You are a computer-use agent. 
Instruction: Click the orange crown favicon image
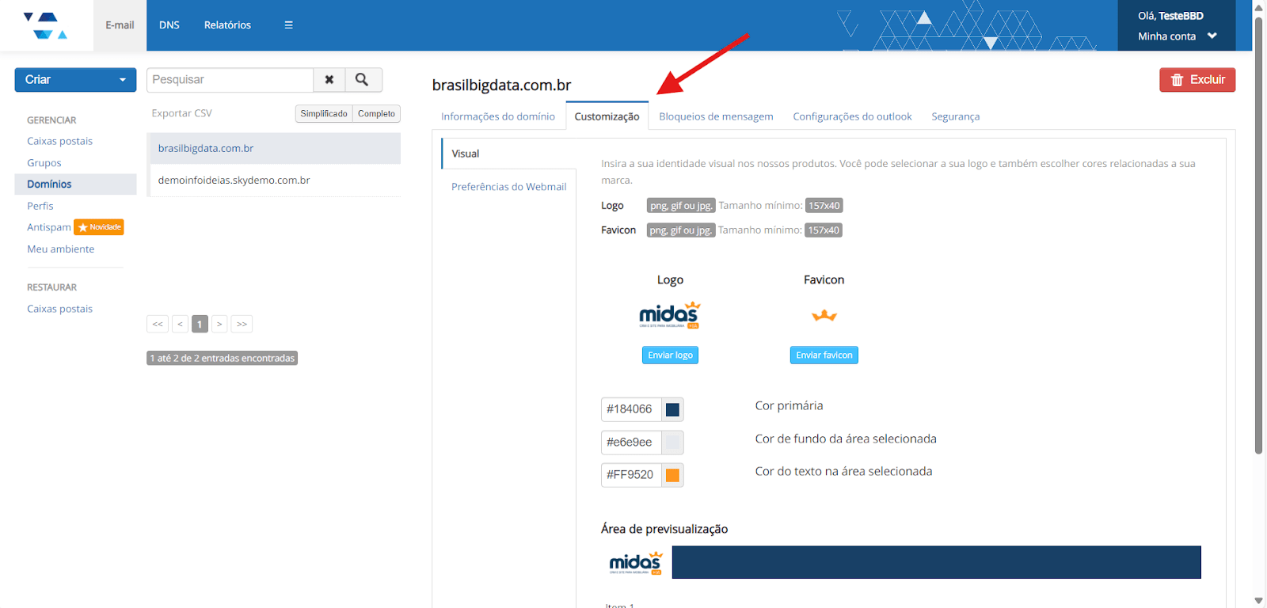click(824, 316)
